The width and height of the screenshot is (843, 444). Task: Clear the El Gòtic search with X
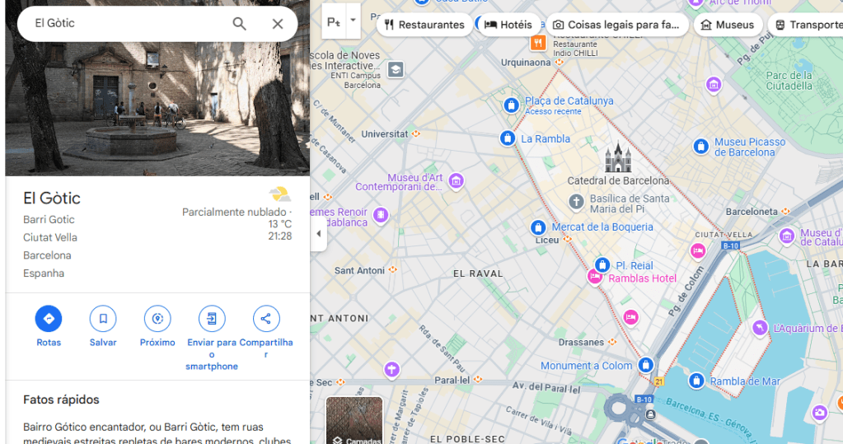(278, 24)
